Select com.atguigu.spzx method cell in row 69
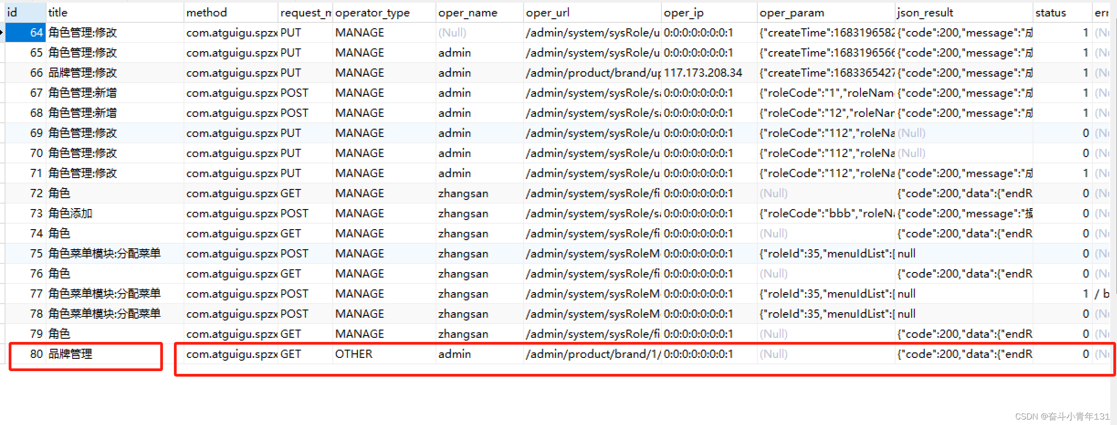This screenshot has height=425, width=1117. coord(231,133)
